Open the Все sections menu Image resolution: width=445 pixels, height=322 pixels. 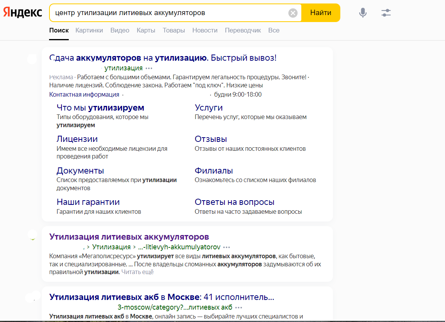(x=274, y=30)
